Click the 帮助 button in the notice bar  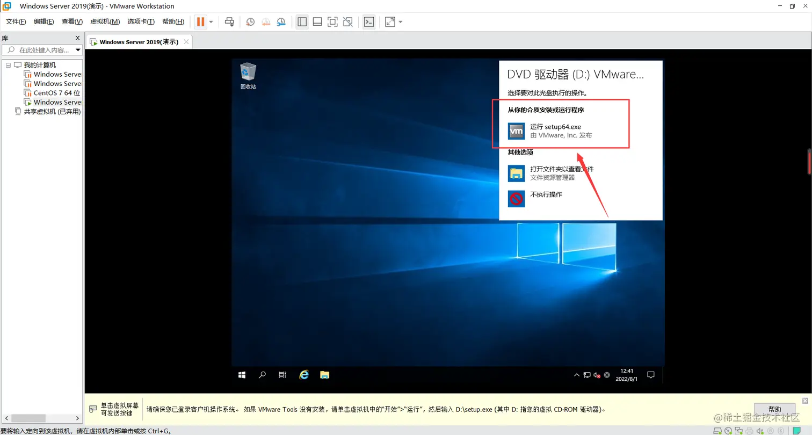pyautogui.click(x=774, y=409)
